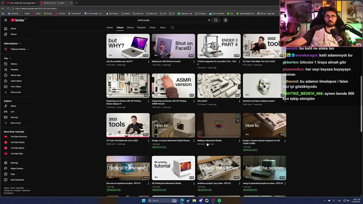Expand Show more under the You section

[x=17, y=92]
